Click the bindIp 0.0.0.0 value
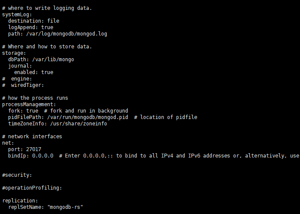Image resolution: width=300 pixels, height=214 pixels. (x=43, y=156)
